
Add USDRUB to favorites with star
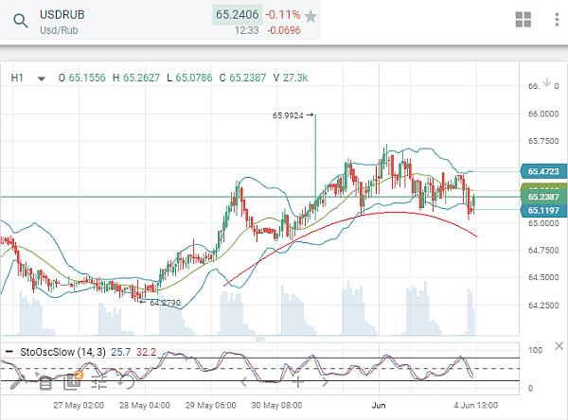[311, 16]
